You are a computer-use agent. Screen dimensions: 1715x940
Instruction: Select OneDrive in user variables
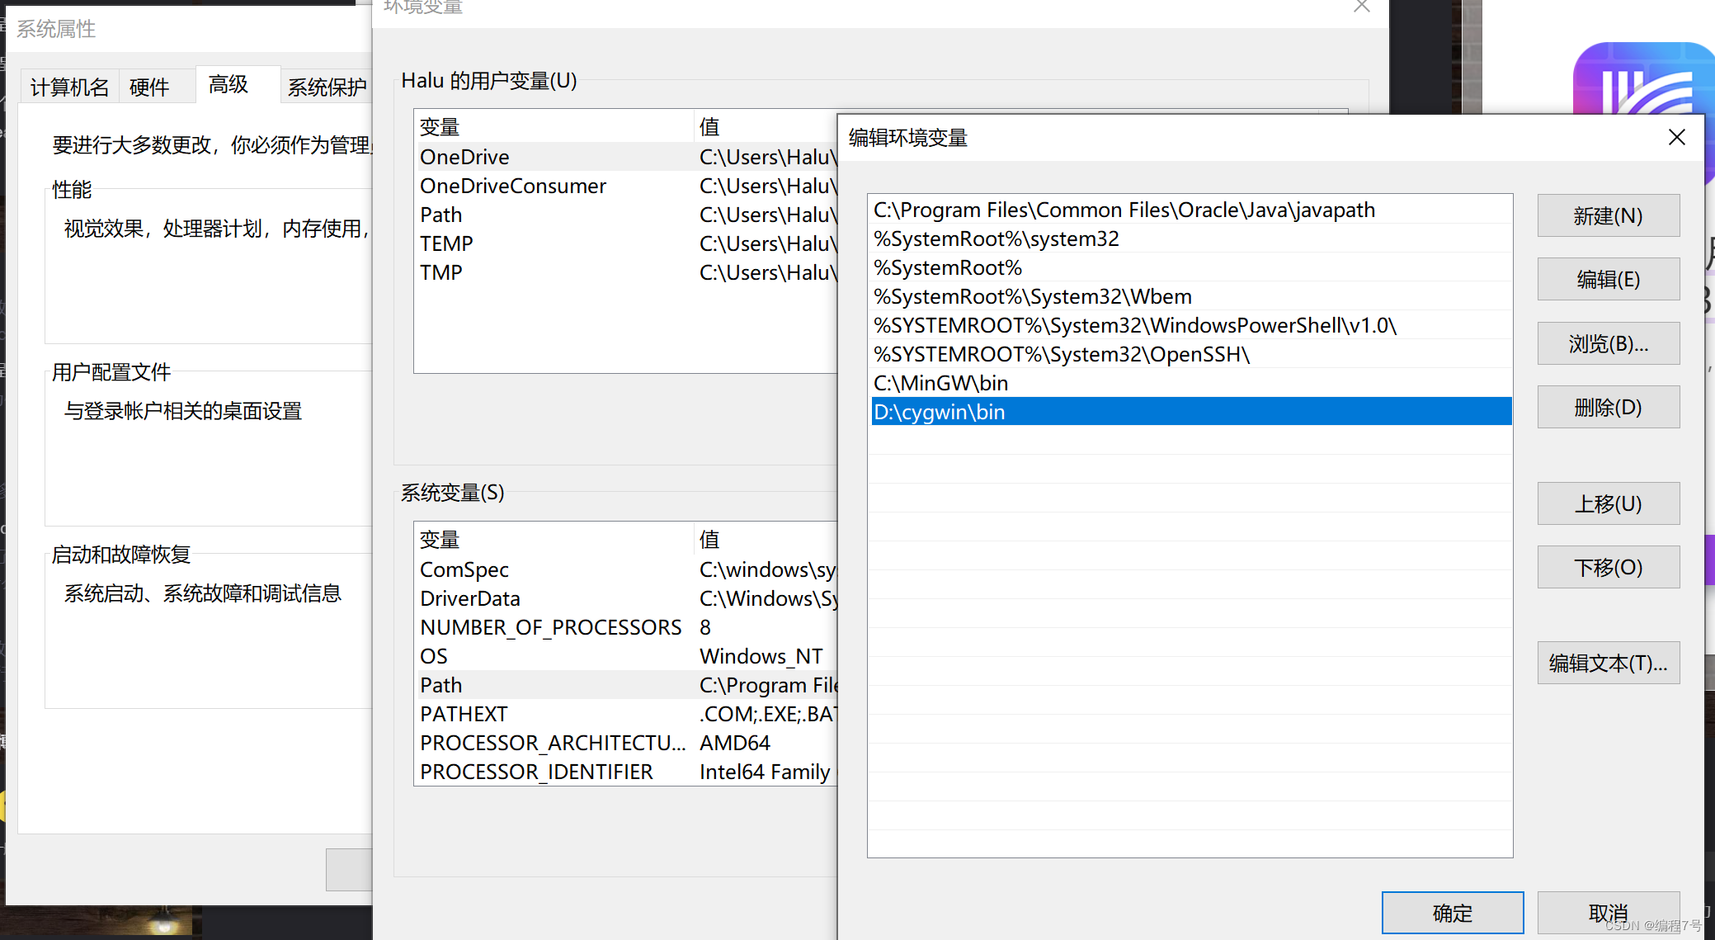click(x=627, y=157)
